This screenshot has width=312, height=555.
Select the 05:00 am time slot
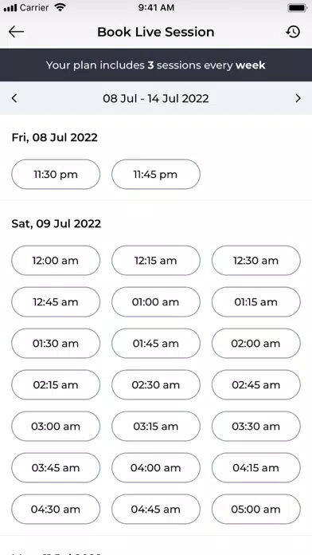pos(256,509)
